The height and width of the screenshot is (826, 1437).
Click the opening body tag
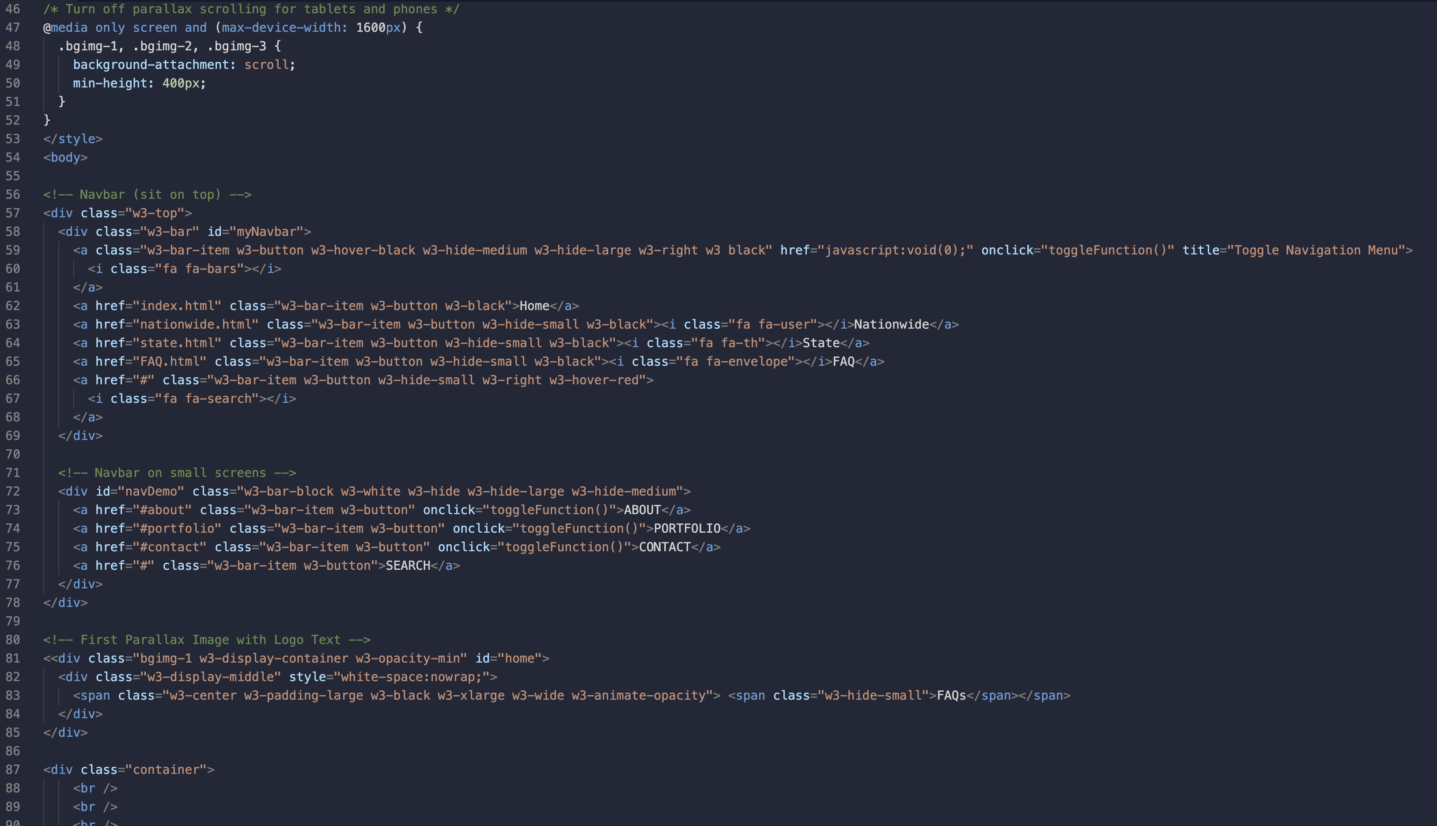click(x=65, y=157)
